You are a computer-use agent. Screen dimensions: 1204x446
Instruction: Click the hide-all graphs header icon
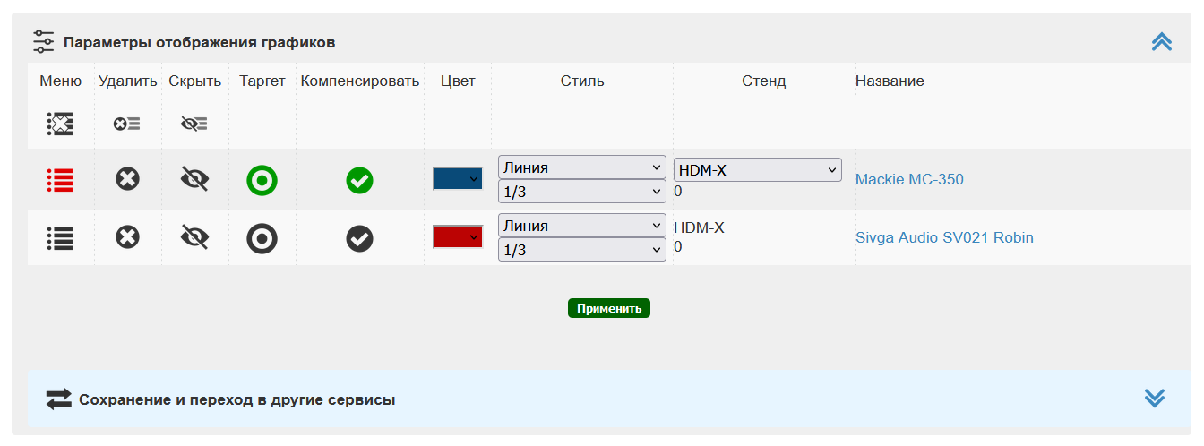pos(193,124)
